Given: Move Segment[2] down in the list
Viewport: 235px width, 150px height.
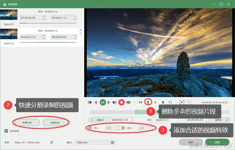Looking at the screenshot, I should [x=81, y=36].
